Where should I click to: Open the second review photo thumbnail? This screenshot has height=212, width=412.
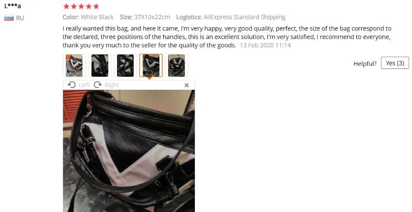(x=100, y=65)
